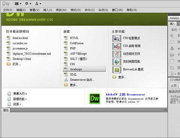The height and width of the screenshot is (138, 180).
Task: Create a new ColdFusion document
Action: tap(76, 43)
